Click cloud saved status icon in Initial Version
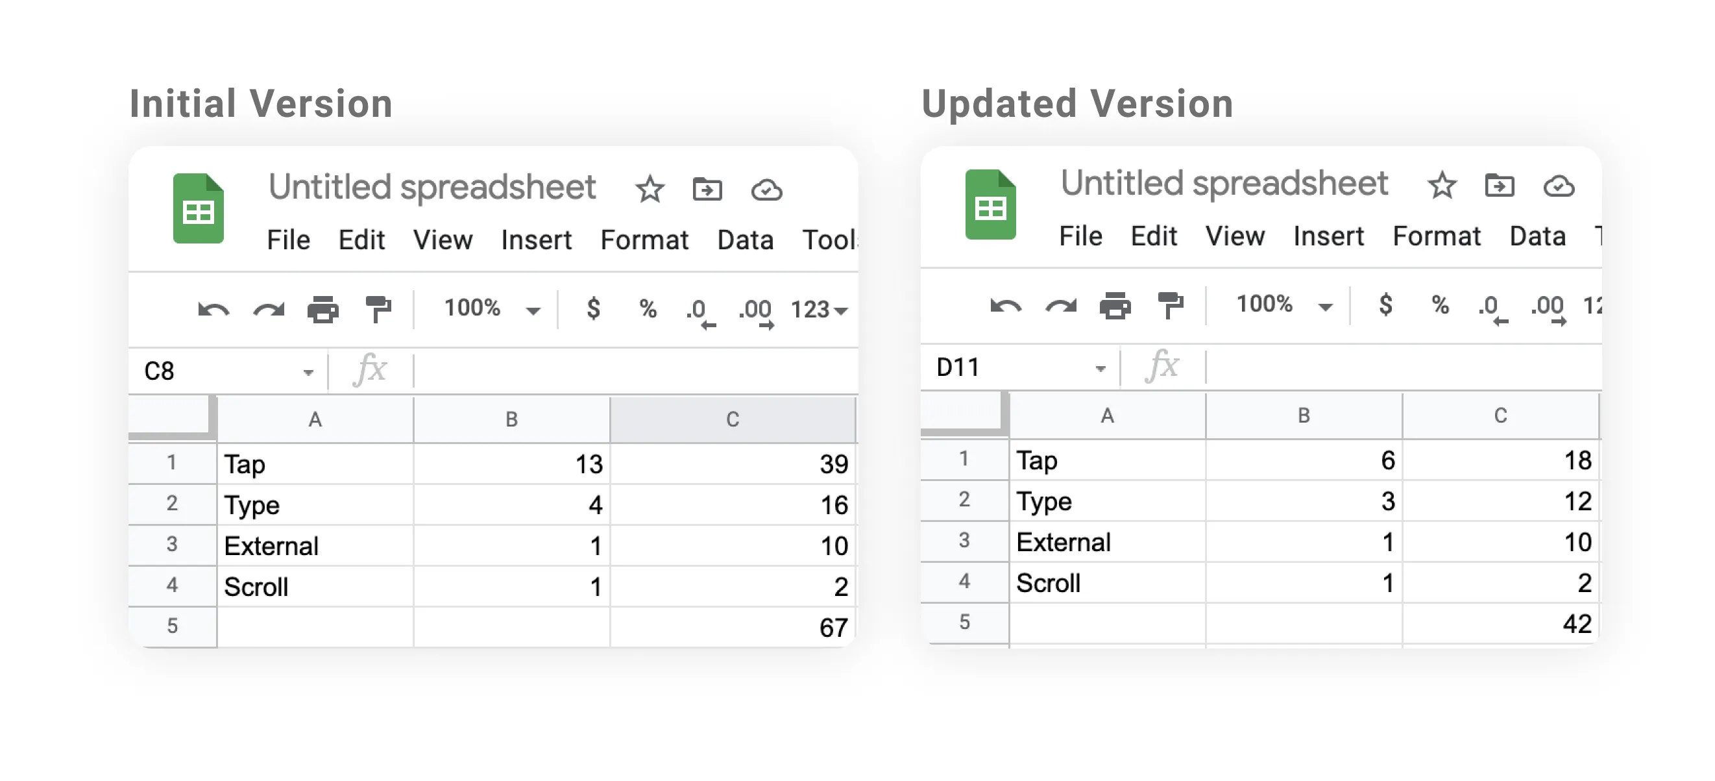The image size is (1715, 781). (x=766, y=190)
